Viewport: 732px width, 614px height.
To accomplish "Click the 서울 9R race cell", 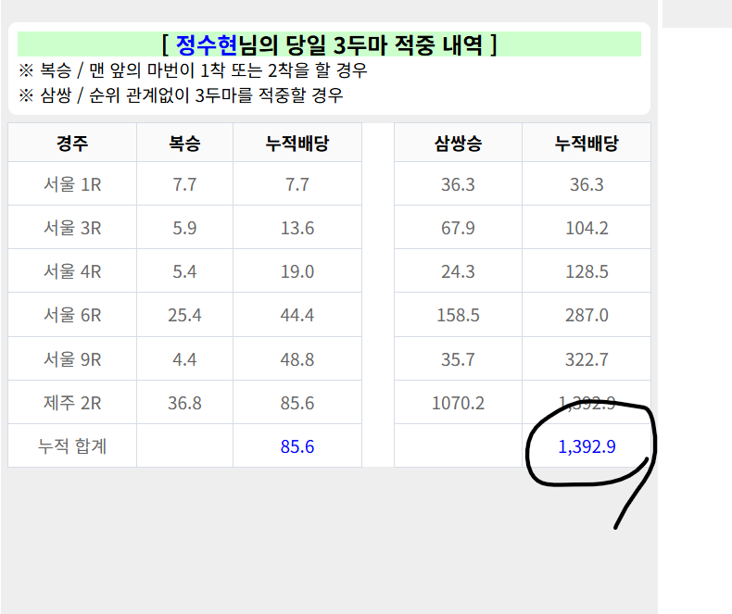I will pyautogui.click(x=72, y=358).
